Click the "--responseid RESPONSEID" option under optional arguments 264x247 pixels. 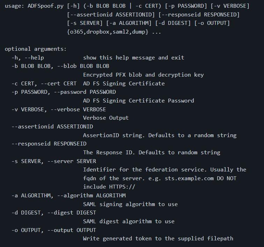pos(49,144)
